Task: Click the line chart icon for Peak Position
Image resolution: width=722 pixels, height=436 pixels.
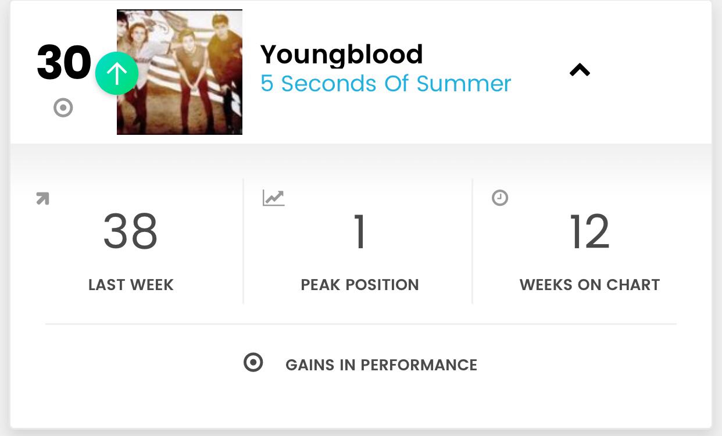Action: pos(273,198)
